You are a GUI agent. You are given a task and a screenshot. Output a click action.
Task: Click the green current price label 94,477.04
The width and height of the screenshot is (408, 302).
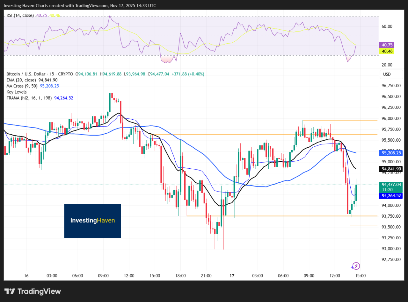click(391, 184)
